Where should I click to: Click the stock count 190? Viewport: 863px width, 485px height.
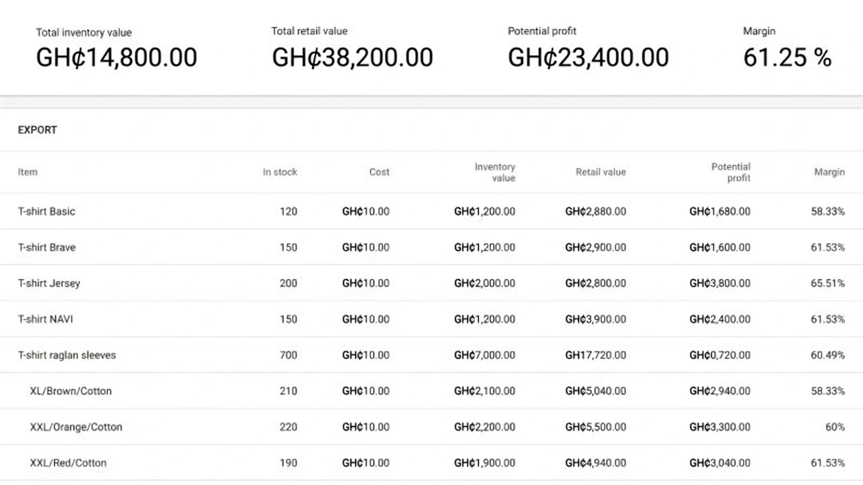[x=289, y=463]
